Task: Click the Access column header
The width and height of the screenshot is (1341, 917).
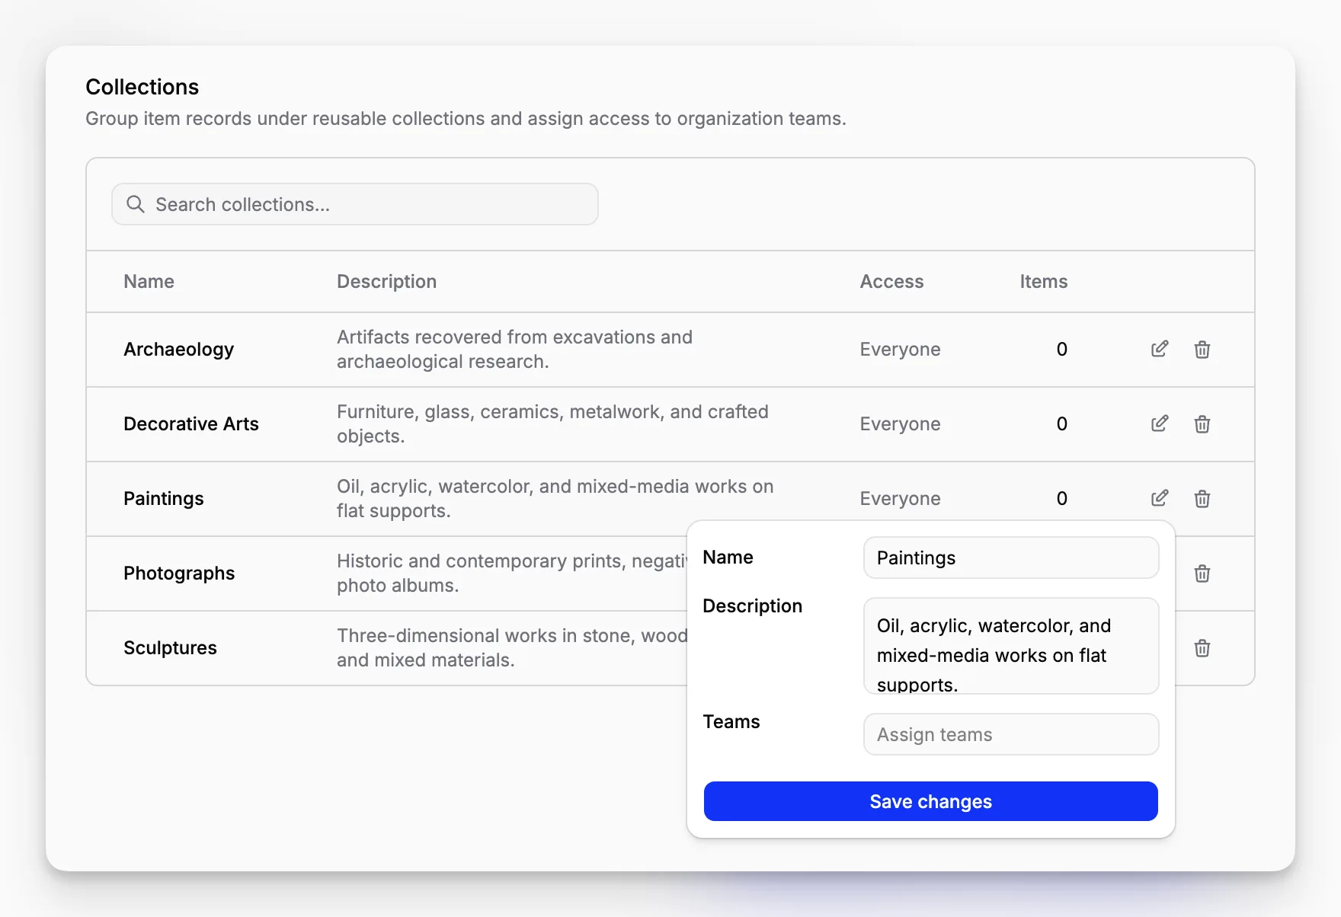Action: coord(891,281)
